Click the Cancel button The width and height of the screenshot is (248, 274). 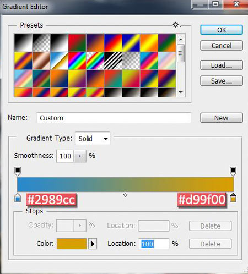click(222, 46)
